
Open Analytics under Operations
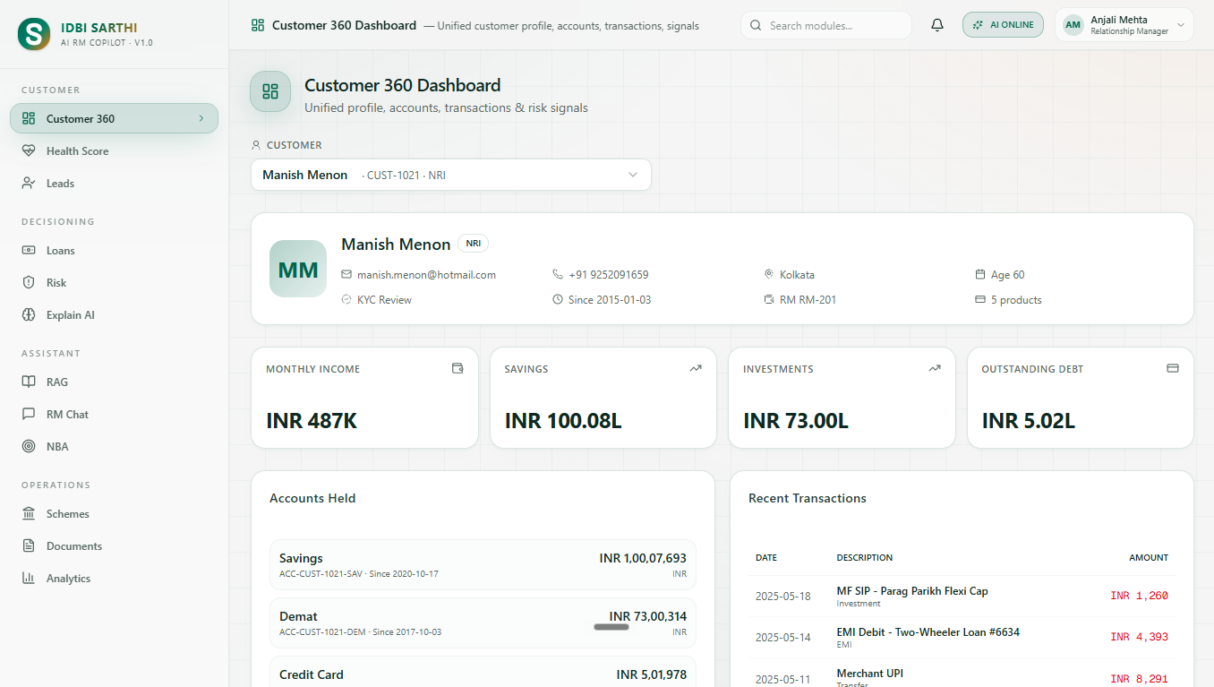pyautogui.click(x=114, y=578)
